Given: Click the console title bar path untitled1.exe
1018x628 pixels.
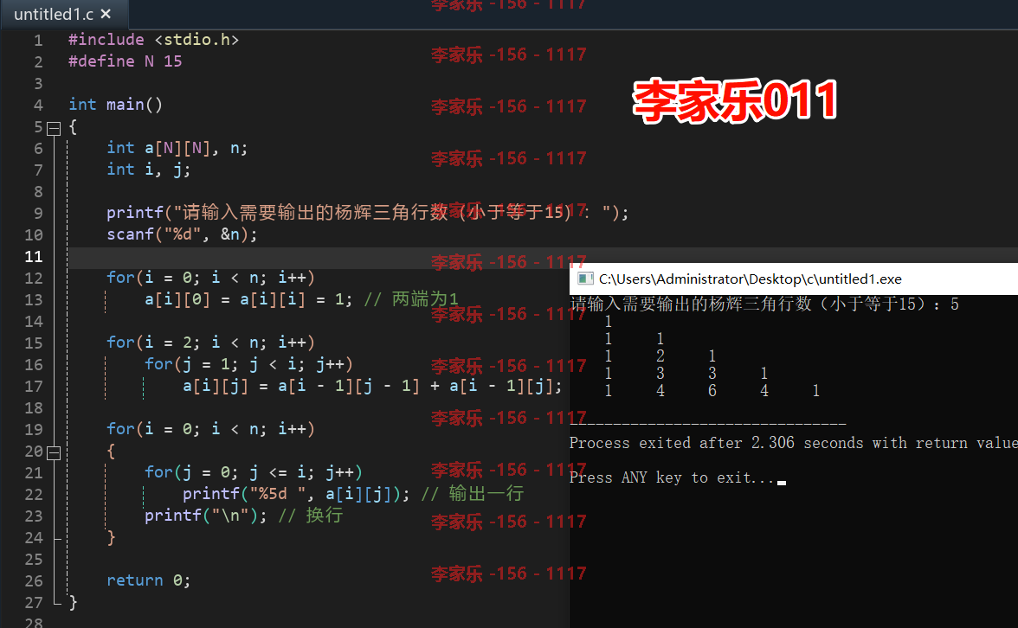Looking at the screenshot, I should (750, 279).
